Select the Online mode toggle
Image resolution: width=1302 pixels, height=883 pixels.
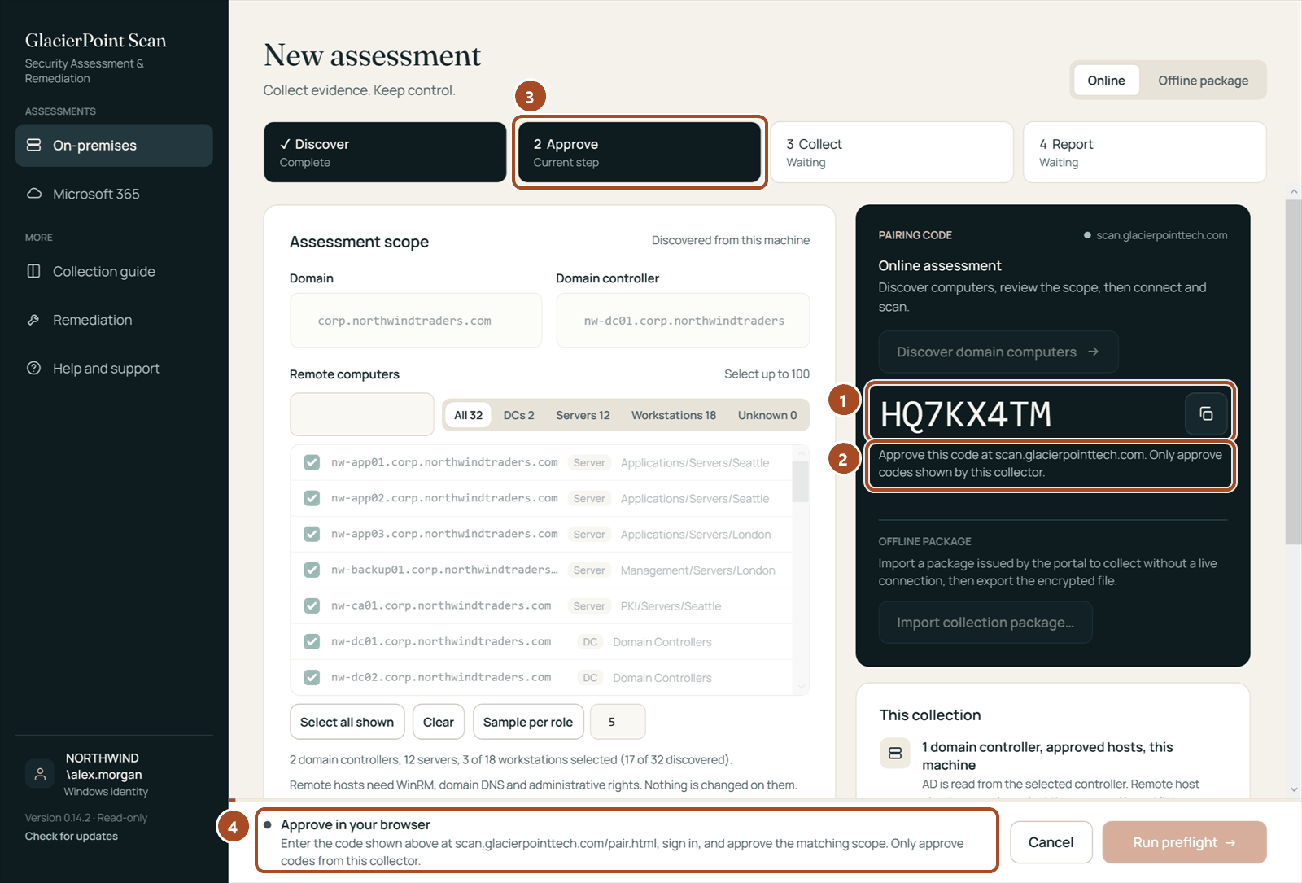tap(1106, 81)
